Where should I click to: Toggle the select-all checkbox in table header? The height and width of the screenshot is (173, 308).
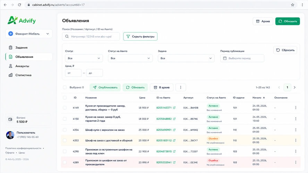(x=65, y=98)
